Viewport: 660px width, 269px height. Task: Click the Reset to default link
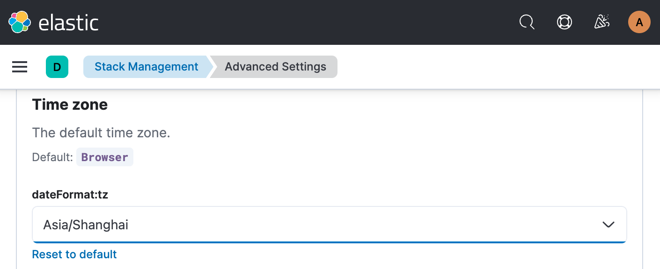74,254
